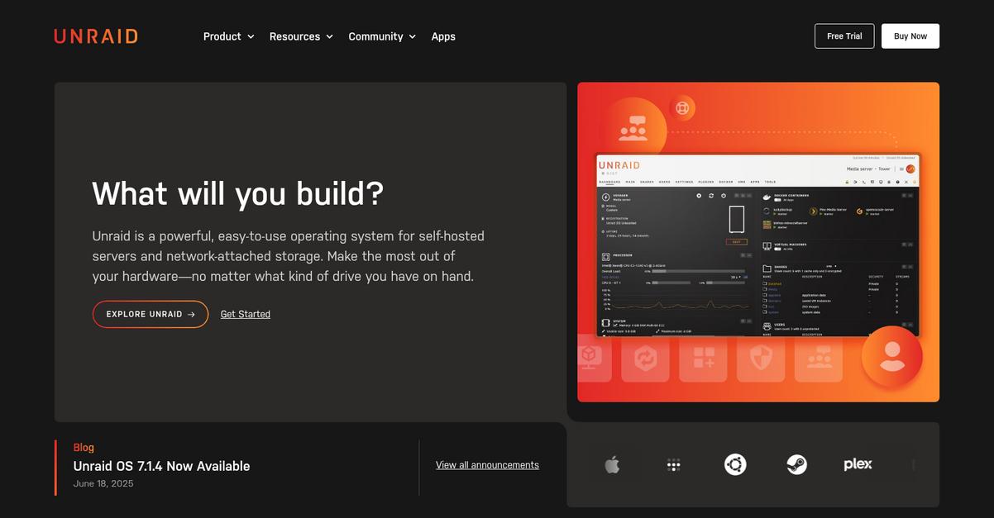The width and height of the screenshot is (994, 518).
Task: Click the June 18, 2025 date text
Action: [x=103, y=483]
